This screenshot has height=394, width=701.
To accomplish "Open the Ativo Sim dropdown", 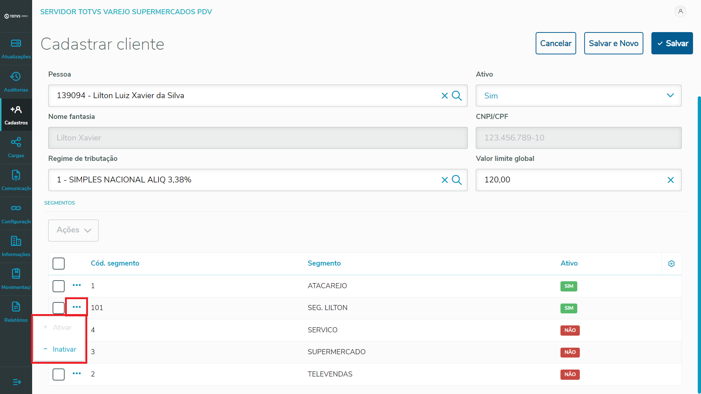I will 578,96.
